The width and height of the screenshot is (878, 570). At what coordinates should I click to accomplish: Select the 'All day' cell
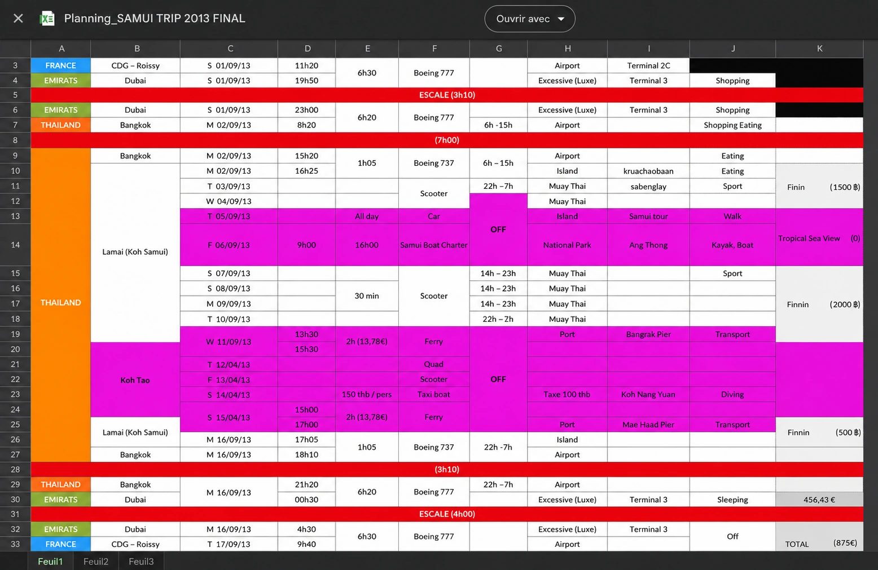(x=367, y=216)
